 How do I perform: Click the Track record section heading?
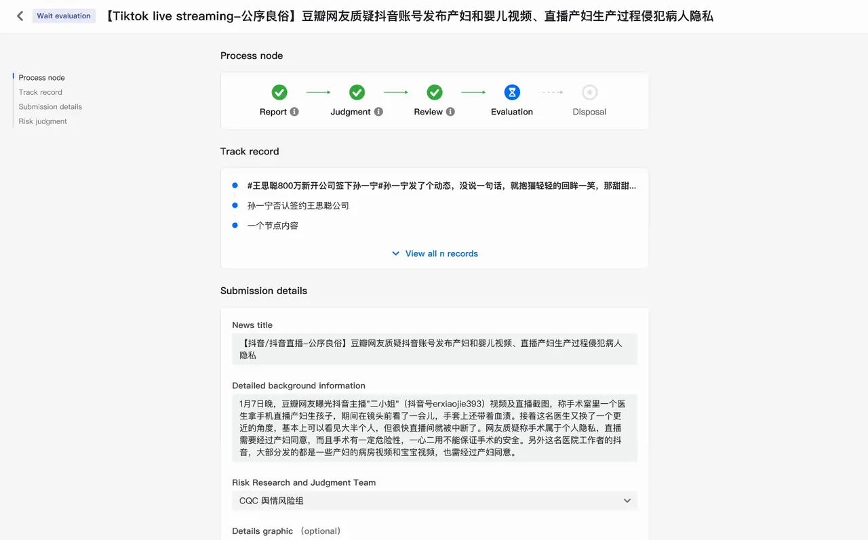pos(250,151)
